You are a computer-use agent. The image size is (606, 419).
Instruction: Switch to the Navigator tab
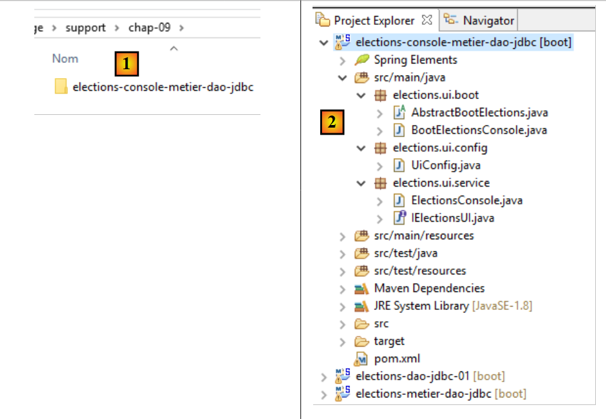click(480, 20)
